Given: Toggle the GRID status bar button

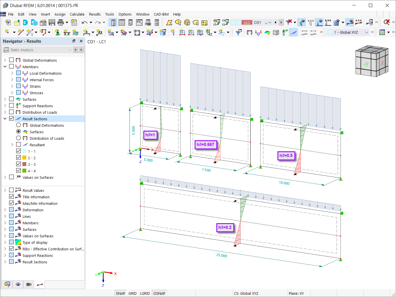Looking at the screenshot, I should 132,293.
